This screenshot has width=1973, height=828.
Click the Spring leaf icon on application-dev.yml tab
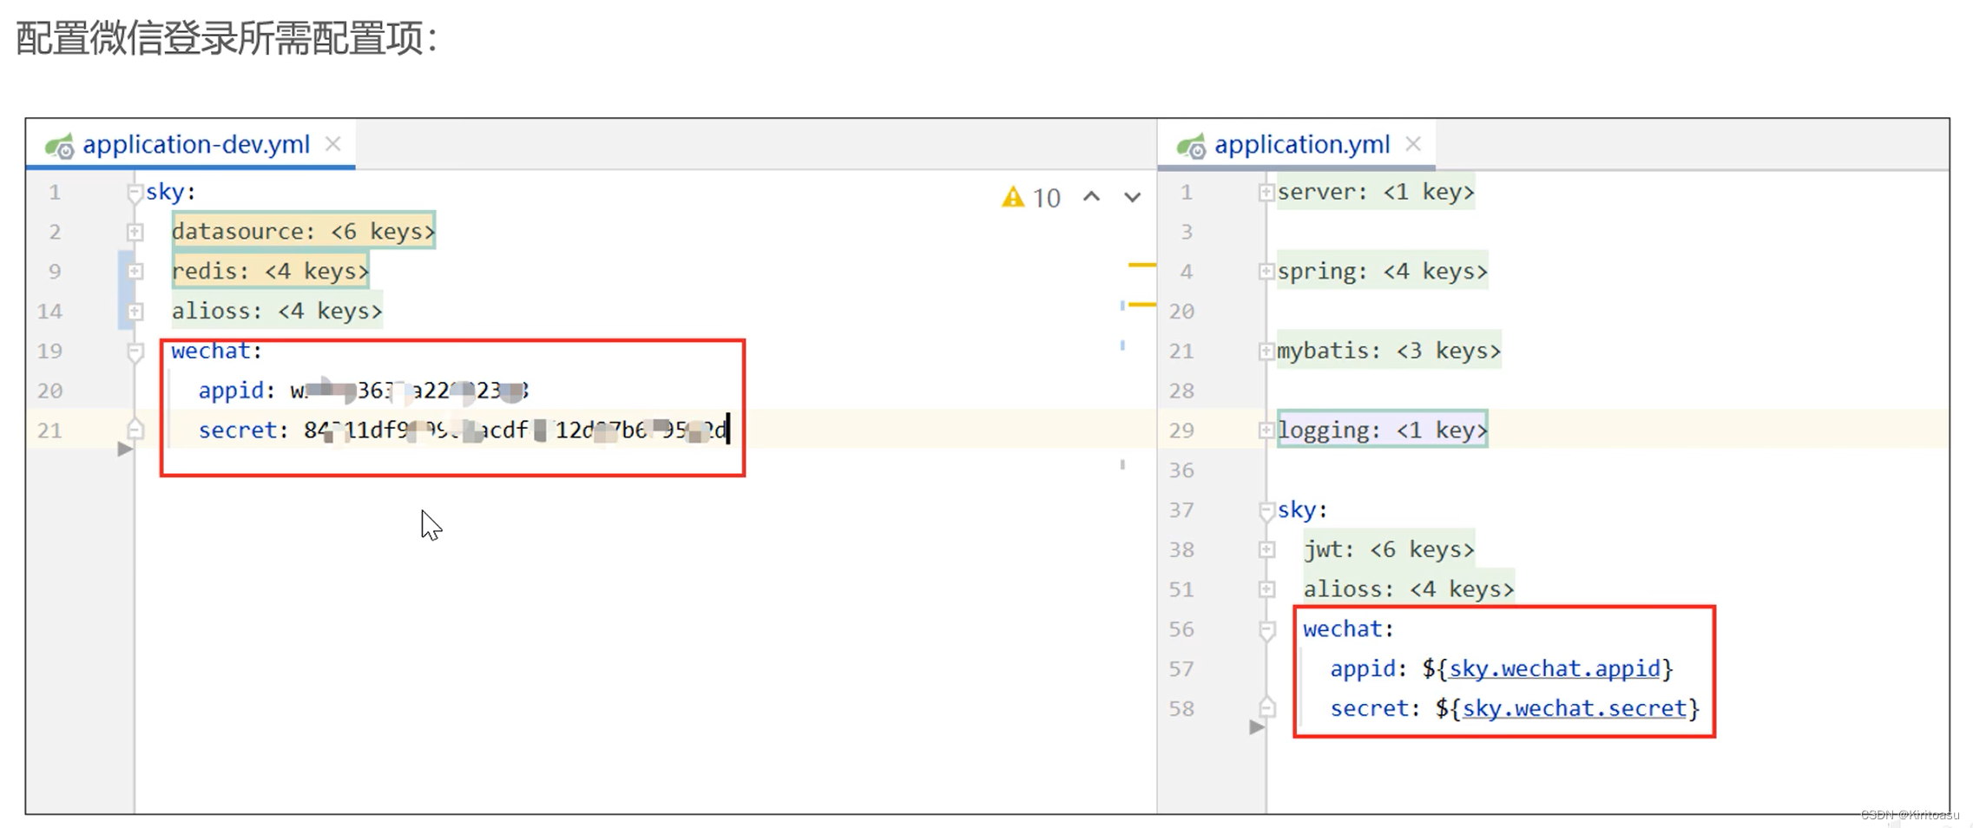(x=60, y=146)
